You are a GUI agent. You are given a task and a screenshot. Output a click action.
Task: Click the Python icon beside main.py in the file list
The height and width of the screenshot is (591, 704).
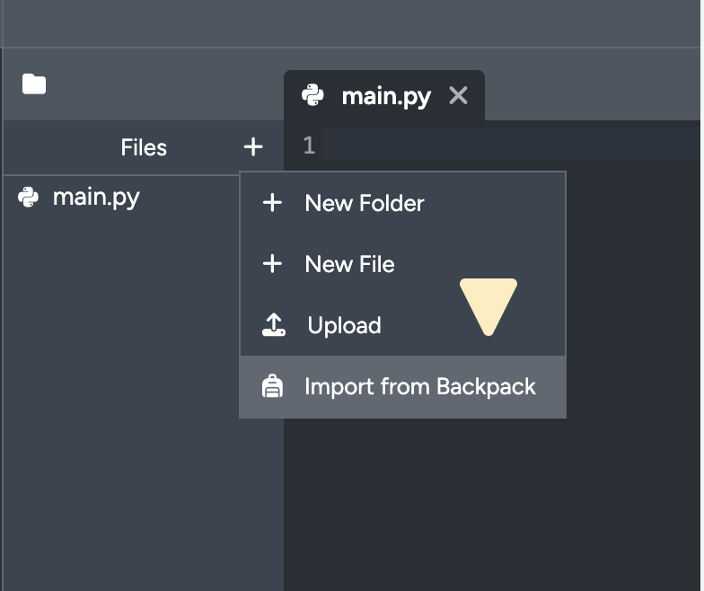click(x=29, y=198)
